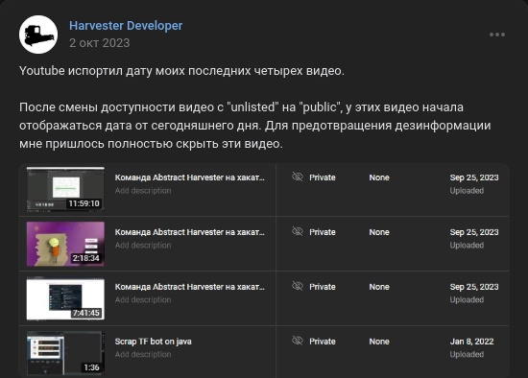Open the 11:59:10 duration video thumbnail
Image resolution: width=528 pixels, height=378 pixels.
click(x=65, y=189)
